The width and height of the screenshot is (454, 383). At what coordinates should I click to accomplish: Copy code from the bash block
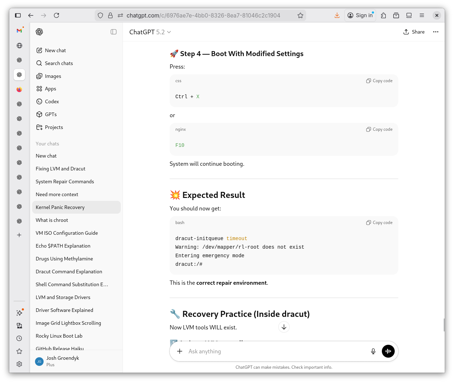pyautogui.click(x=379, y=223)
